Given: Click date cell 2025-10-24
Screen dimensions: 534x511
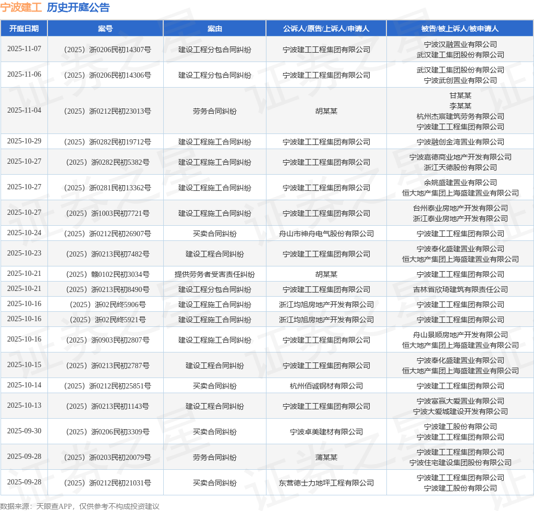Looking at the screenshot, I should pos(24,233).
